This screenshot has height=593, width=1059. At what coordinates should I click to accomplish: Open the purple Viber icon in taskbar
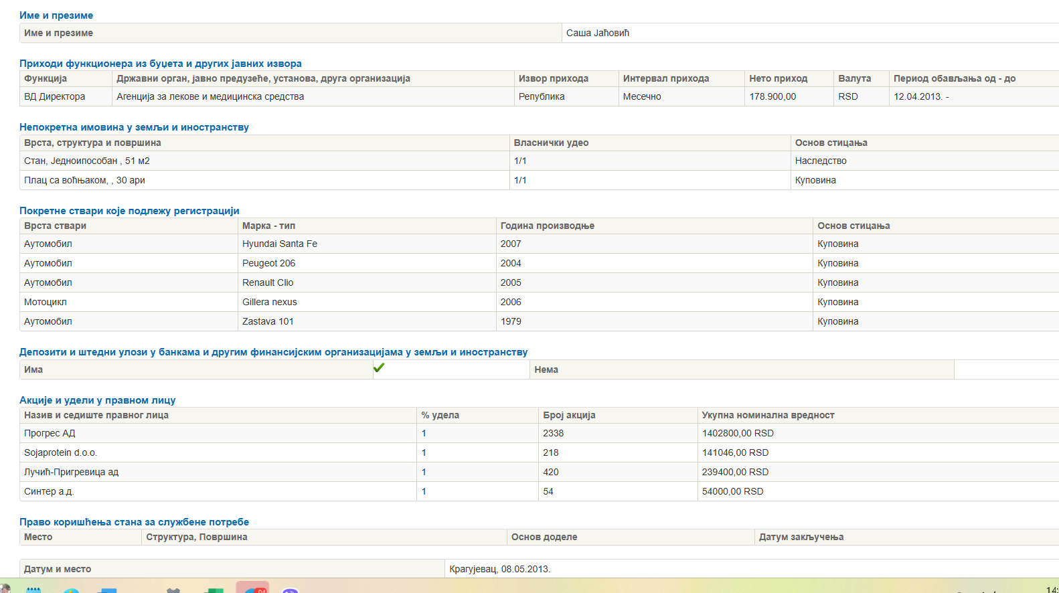(x=290, y=590)
